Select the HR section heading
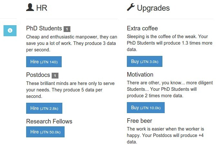Image resolution: width=216 pixels, height=148 pixels. pos(42,8)
